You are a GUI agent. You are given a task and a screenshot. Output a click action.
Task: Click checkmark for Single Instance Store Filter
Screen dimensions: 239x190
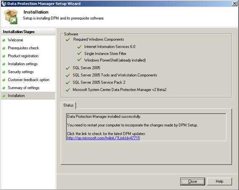click(79, 53)
